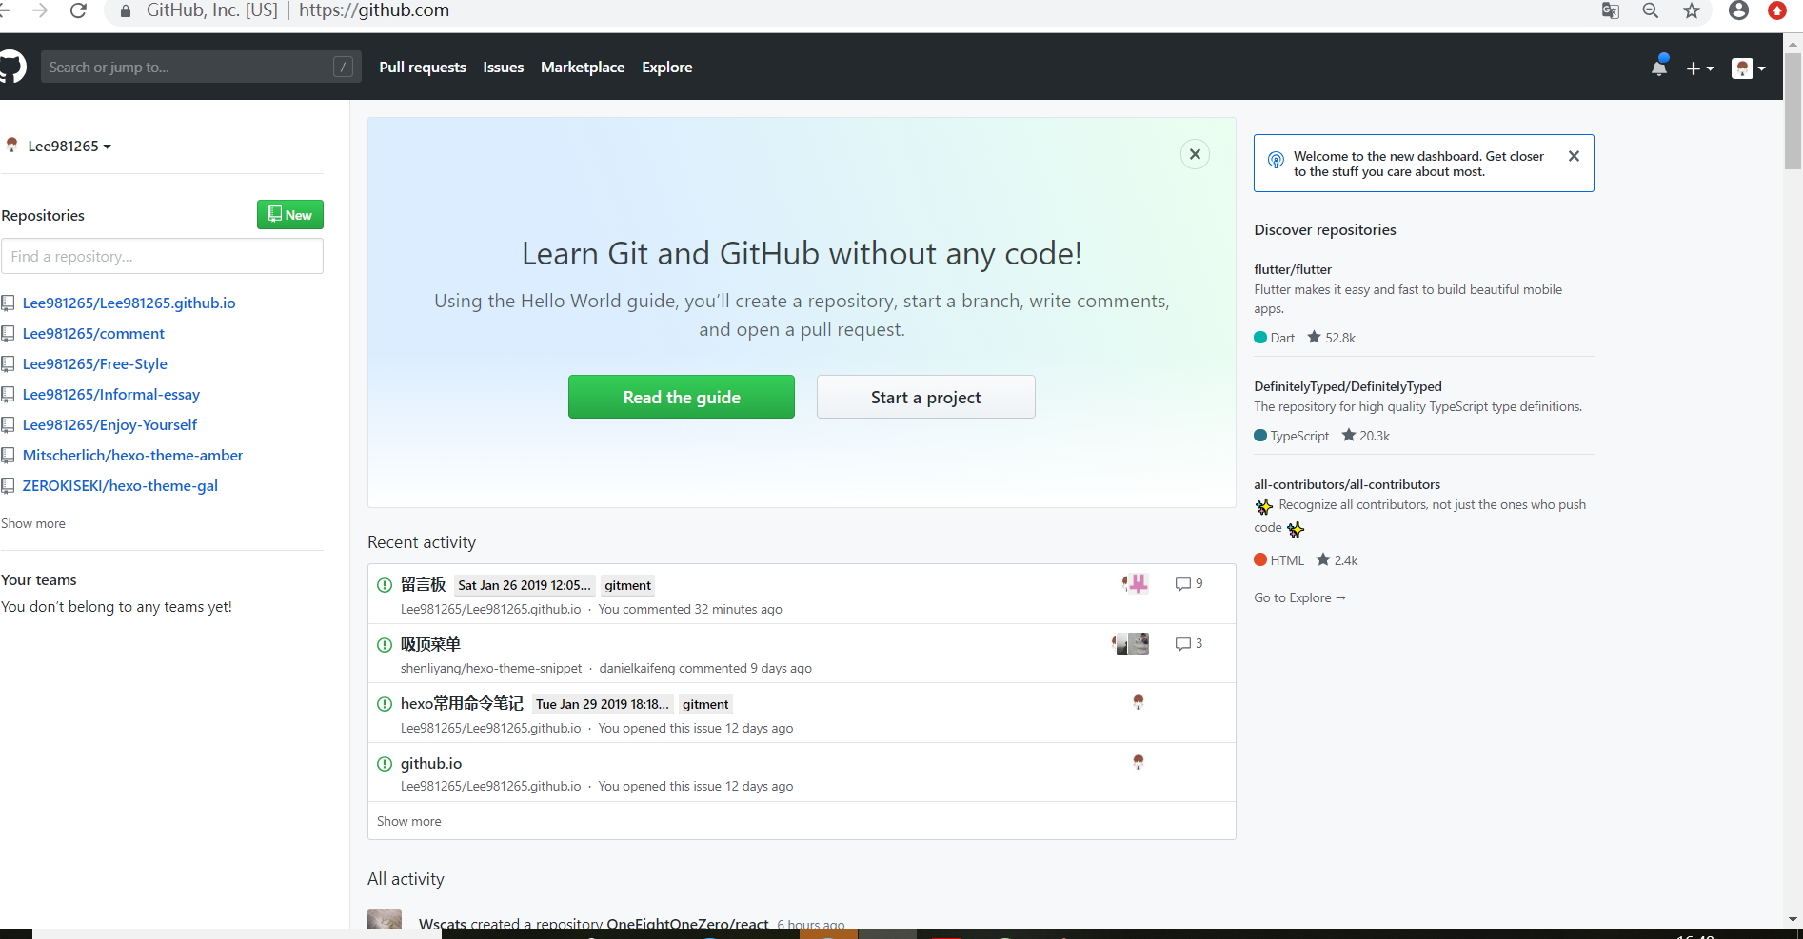Click open-issue icon beside 留言板
The height and width of the screenshot is (939, 1803).
tap(385, 585)
